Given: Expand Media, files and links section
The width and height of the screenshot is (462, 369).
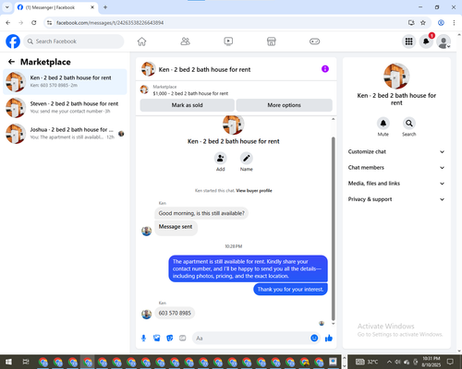Looking at the screenshot, I should (x=396, y=184).
